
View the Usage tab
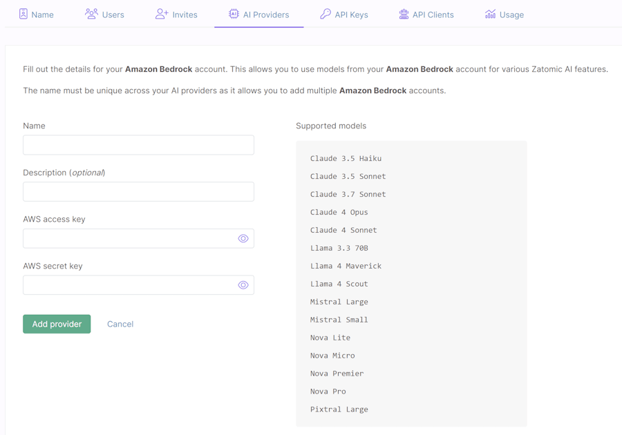click(x=505, y=14)
